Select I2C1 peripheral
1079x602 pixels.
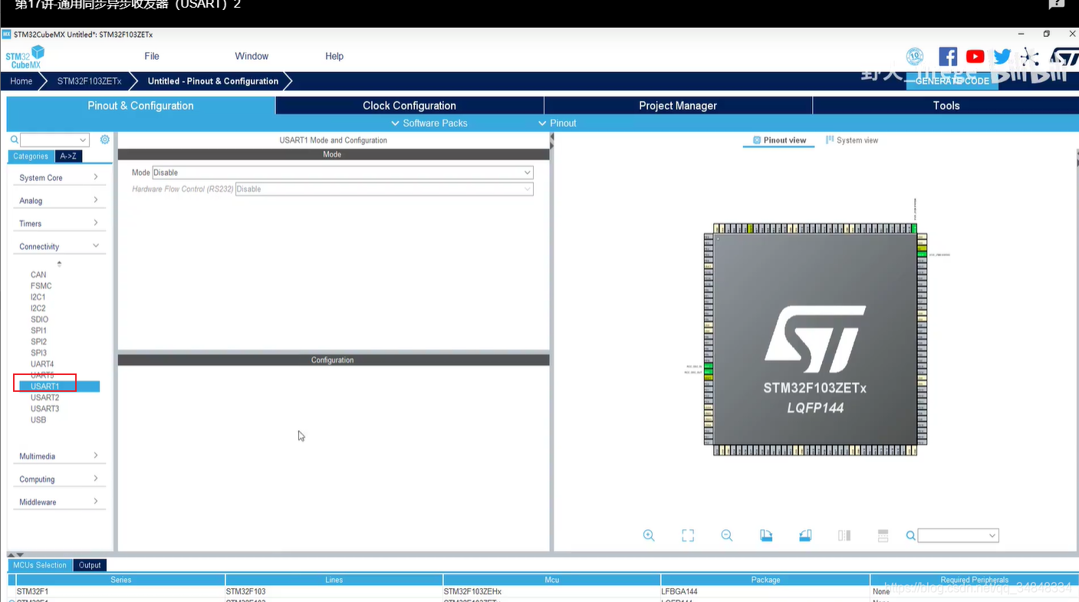coord(38,297)
